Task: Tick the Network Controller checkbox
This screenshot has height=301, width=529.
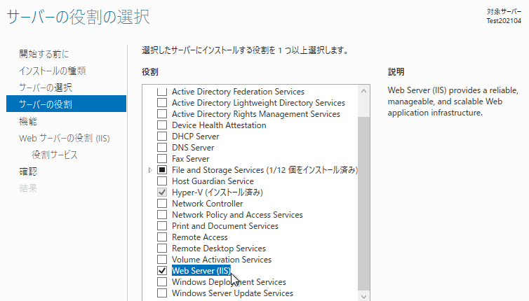Action: coord(162,204)
